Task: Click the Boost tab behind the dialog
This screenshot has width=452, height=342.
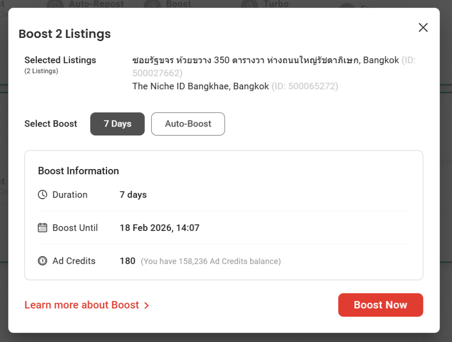Action: [178, 4]
